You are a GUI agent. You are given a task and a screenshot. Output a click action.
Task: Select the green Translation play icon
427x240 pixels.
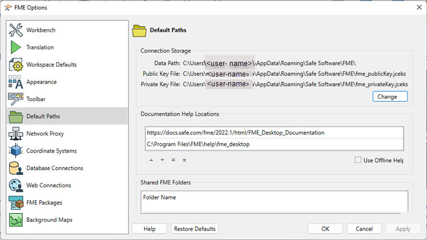tap(16, 47)
